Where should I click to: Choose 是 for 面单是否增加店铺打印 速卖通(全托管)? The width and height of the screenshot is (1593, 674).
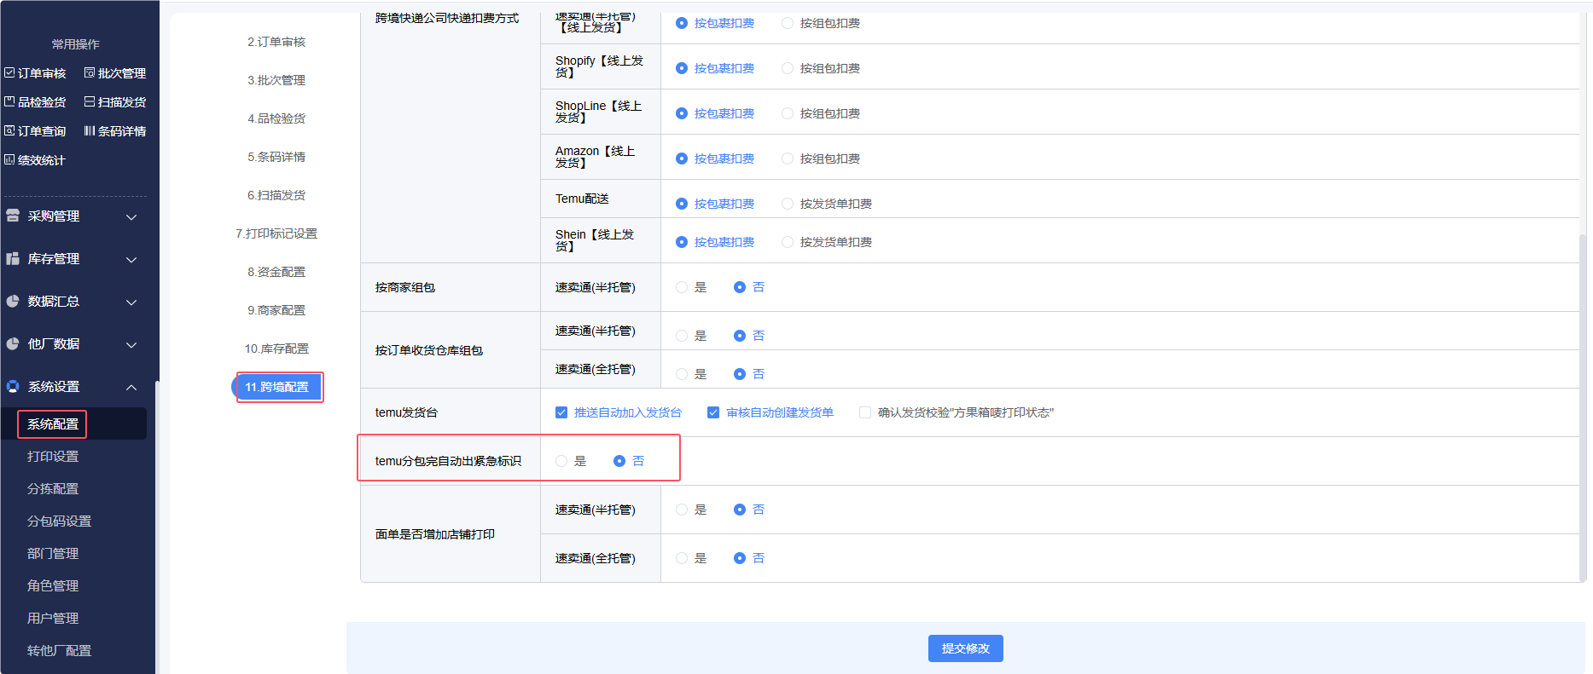click(x=682, y=558)
